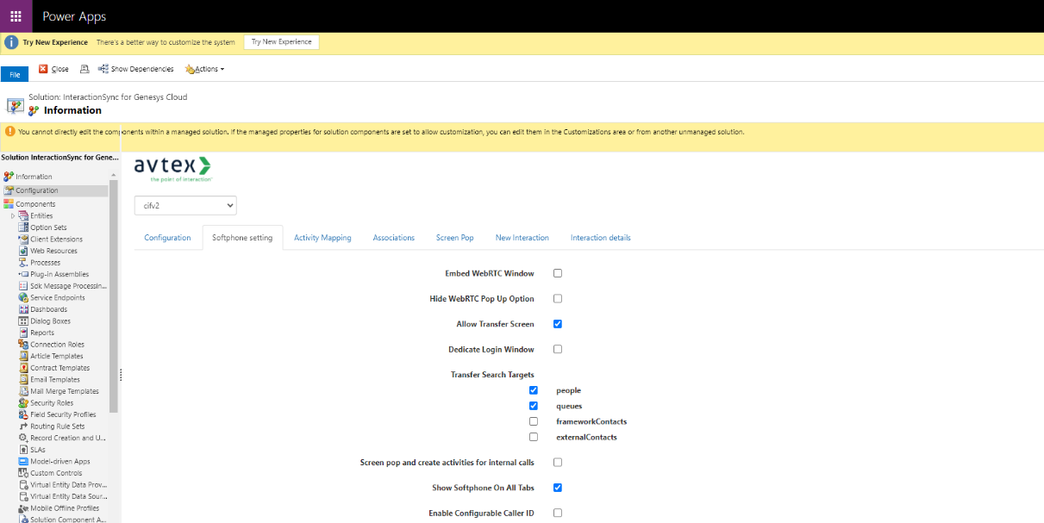Click the Web Resources icon
Viewport: 1044px width, 523px height.
tap(23, 251)
